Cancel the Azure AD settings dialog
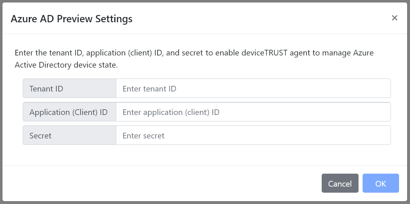Screen dimensions: 410x204 coord(340,183)
